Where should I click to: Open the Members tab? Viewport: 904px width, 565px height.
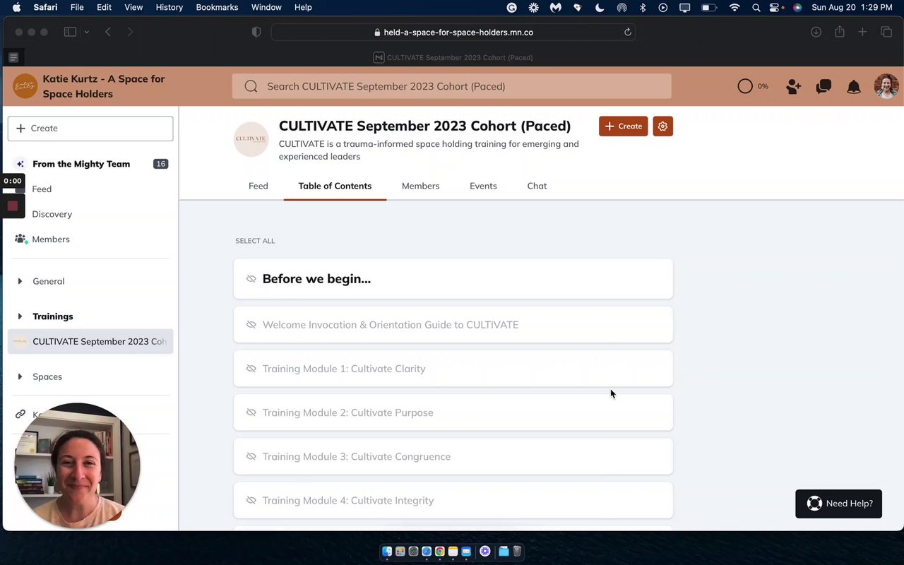click(x=420, y=186)
